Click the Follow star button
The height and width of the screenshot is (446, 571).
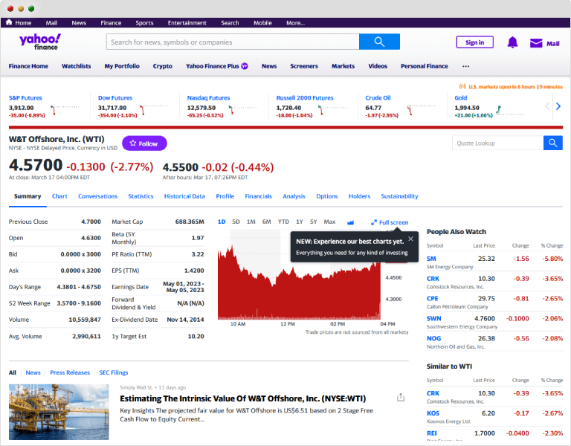[144, 143]
